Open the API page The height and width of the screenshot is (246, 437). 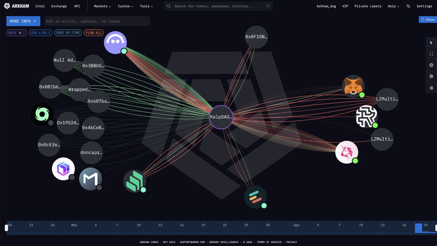77,6
